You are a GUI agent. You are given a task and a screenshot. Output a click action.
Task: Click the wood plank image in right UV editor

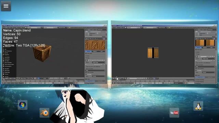[x=153, y=53]
